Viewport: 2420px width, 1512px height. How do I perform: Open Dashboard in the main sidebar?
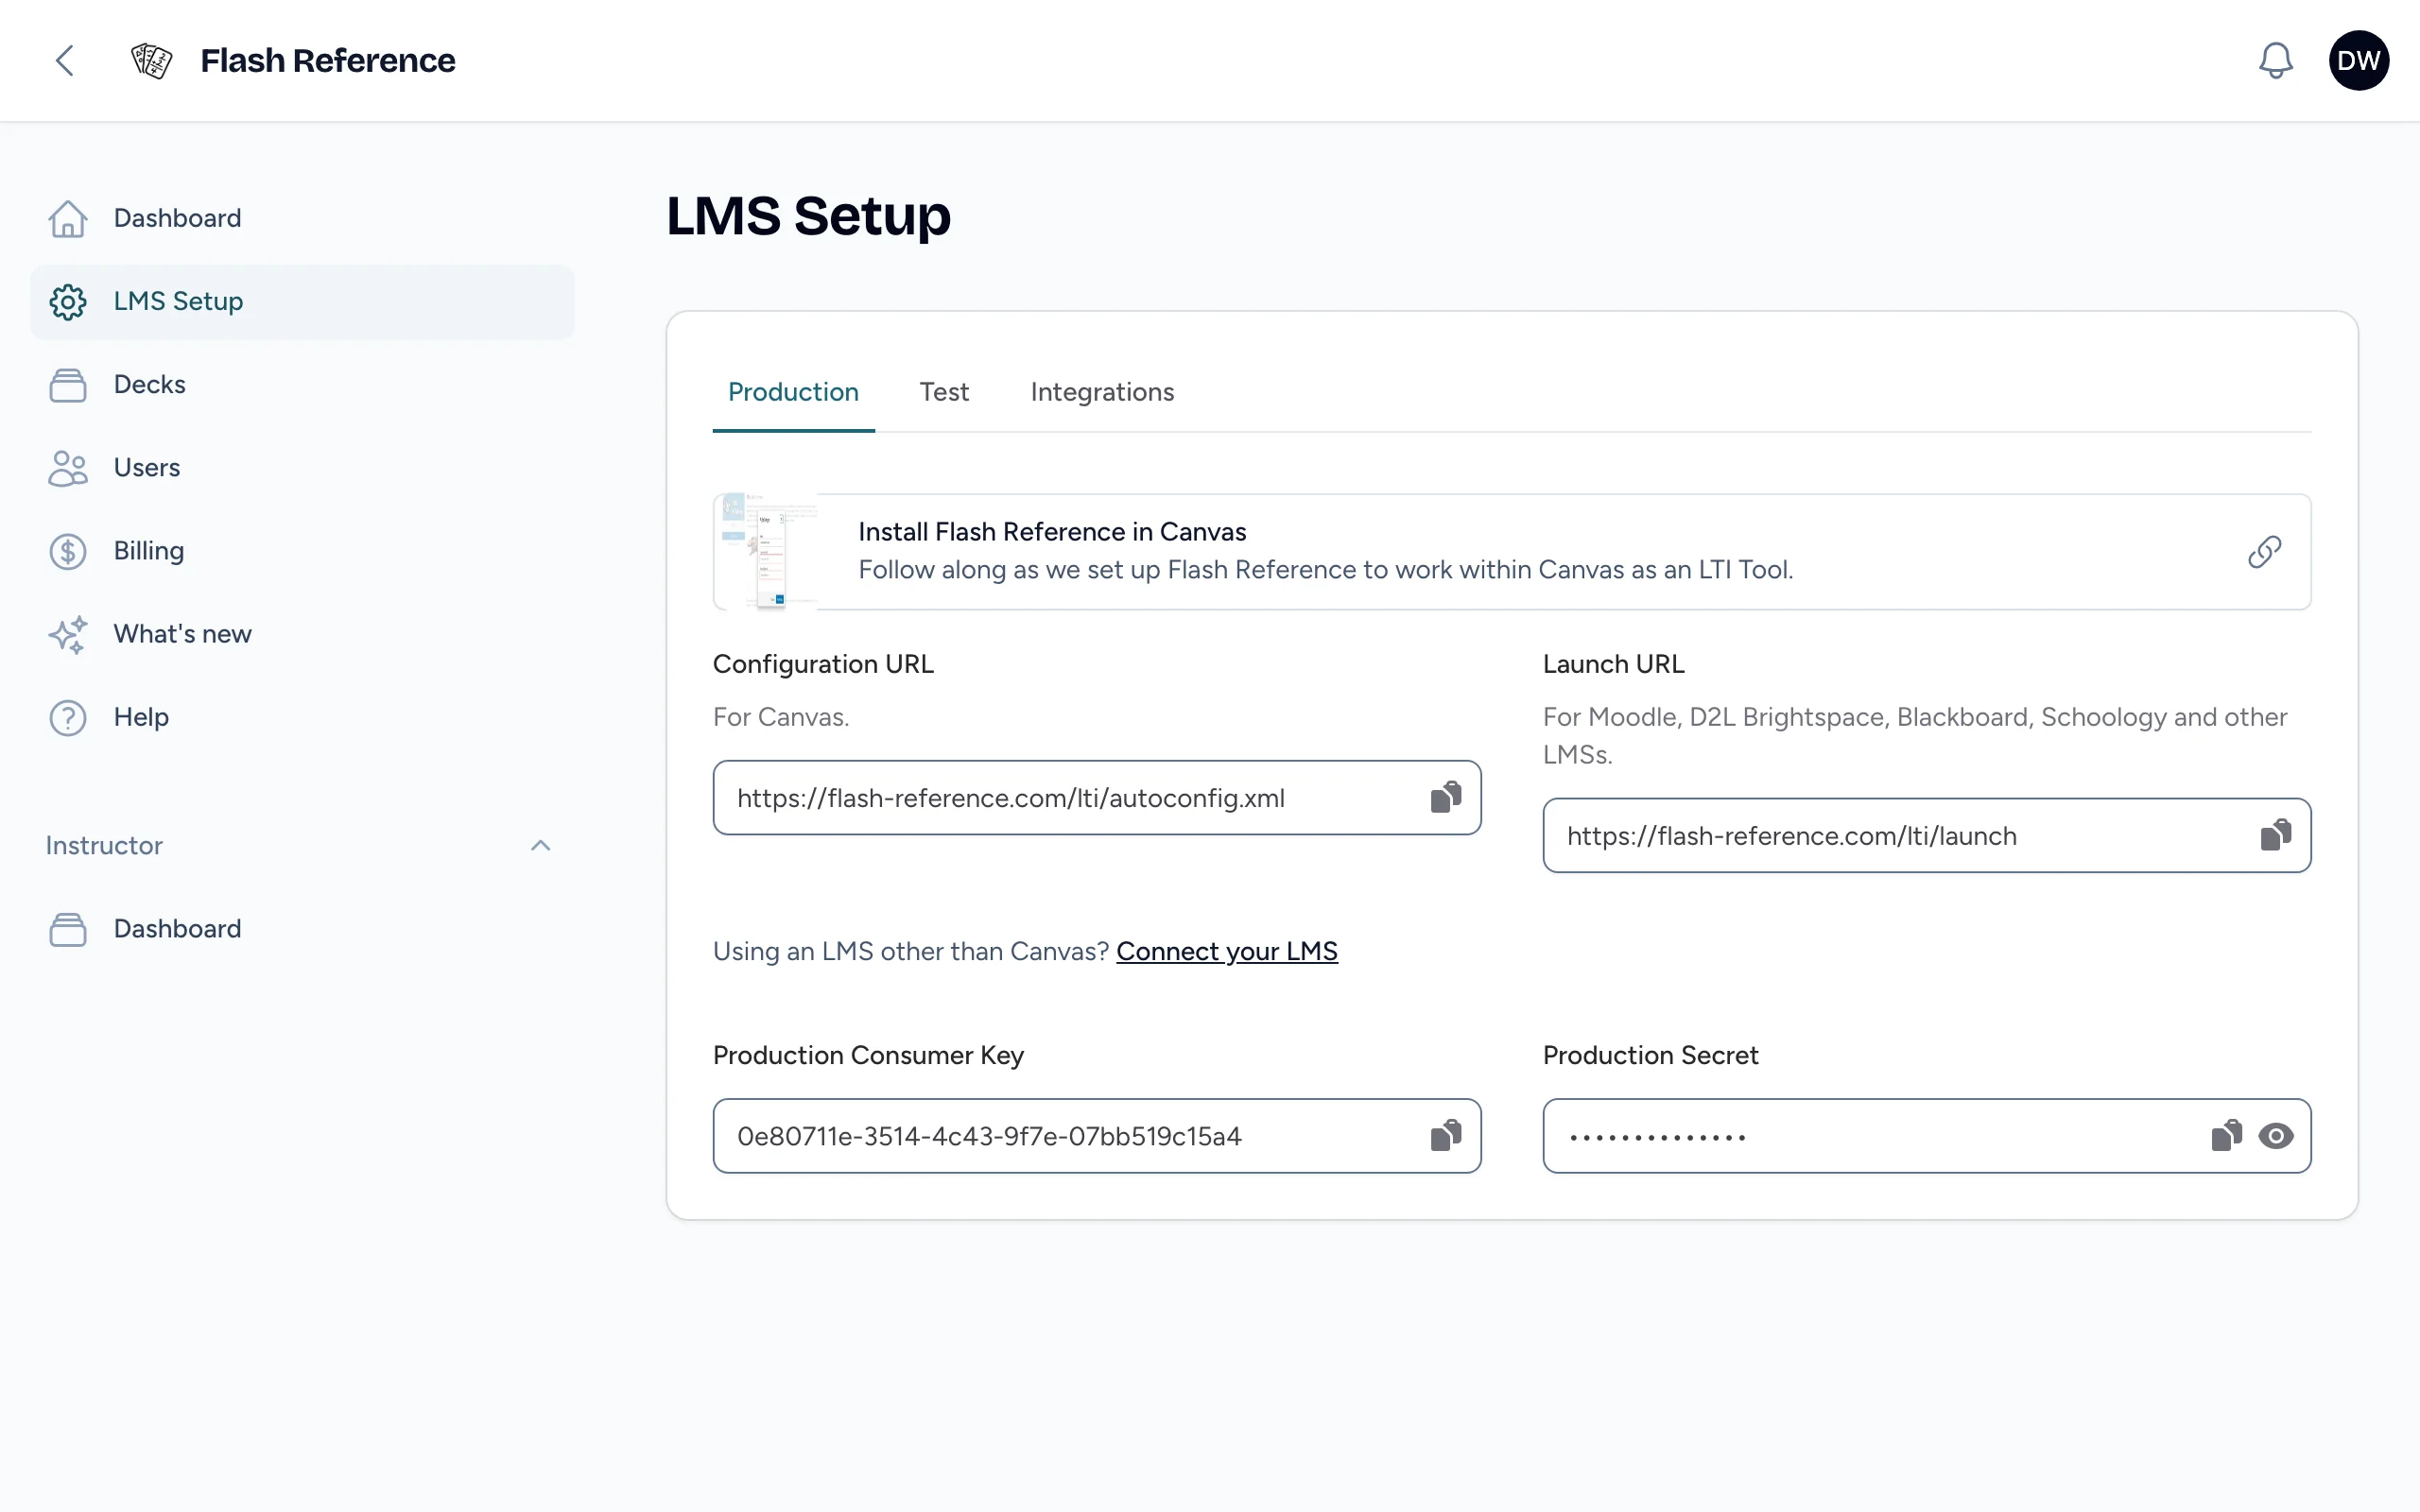click(302, 218)
